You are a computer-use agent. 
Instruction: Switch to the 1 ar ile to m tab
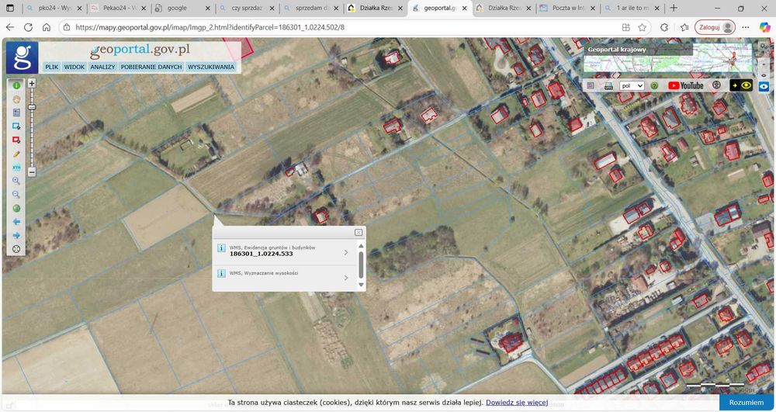632,8
